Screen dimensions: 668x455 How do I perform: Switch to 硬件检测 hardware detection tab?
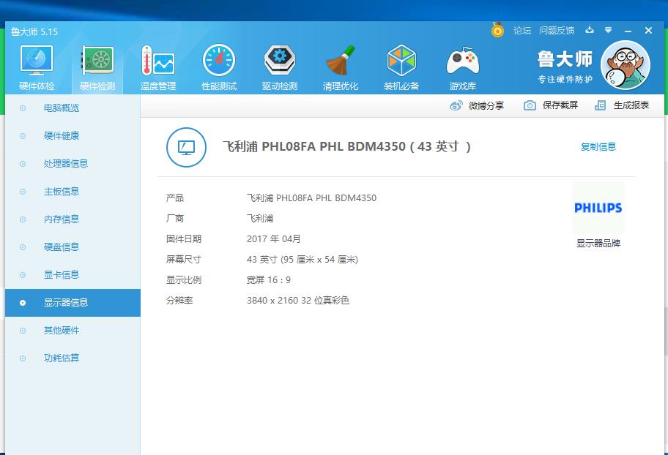[x=97, y=67]
